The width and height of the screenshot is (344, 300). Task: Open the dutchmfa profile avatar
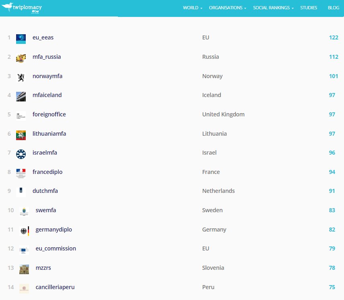coord(21,192)
